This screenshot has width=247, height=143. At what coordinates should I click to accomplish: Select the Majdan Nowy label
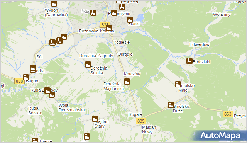click(x=149, y=129)
